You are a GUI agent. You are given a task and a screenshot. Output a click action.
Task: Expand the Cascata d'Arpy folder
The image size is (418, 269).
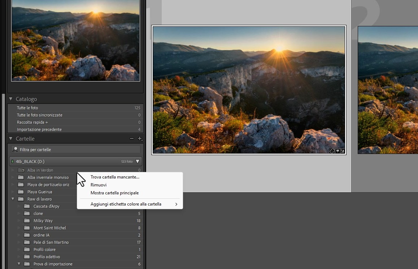coord(19,206)
